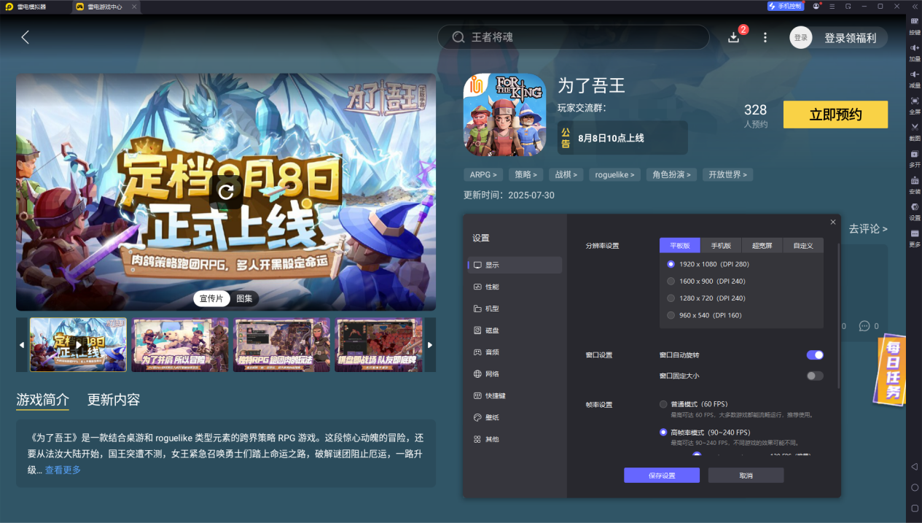Open the download manager icon with badge
922x523 pixels.
(735, 36)
